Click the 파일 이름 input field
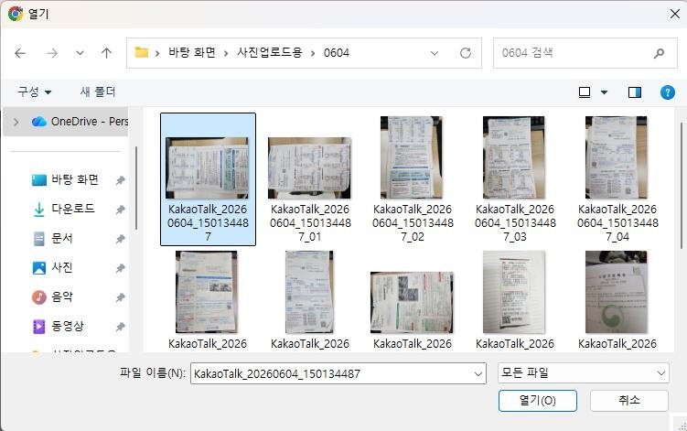Viewport: 687px width, 431px height. pos(338,373)
